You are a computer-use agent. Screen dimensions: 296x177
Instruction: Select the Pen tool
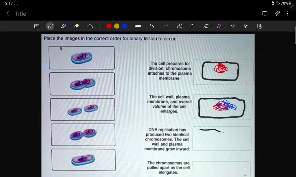pyautogui.click(x=50, y=26)
